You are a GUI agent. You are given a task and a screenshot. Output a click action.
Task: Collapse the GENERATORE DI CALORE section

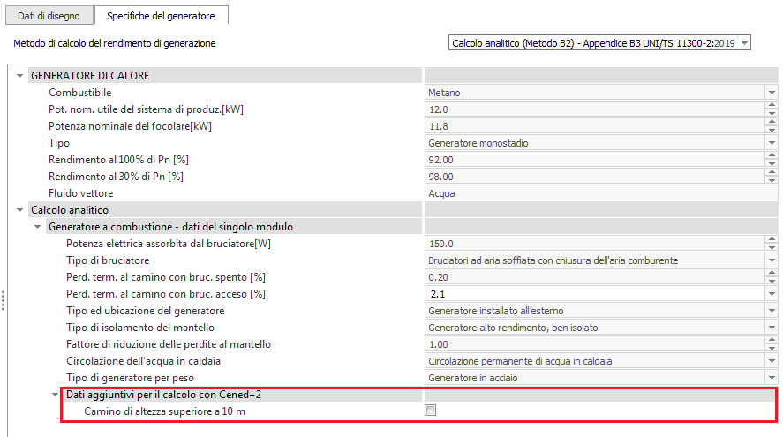click(20, 76)
